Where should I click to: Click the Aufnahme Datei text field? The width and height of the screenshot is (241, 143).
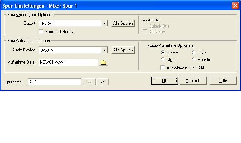click(68, 62)
